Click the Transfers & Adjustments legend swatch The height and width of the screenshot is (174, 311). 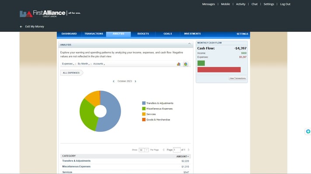click(144, 103)
